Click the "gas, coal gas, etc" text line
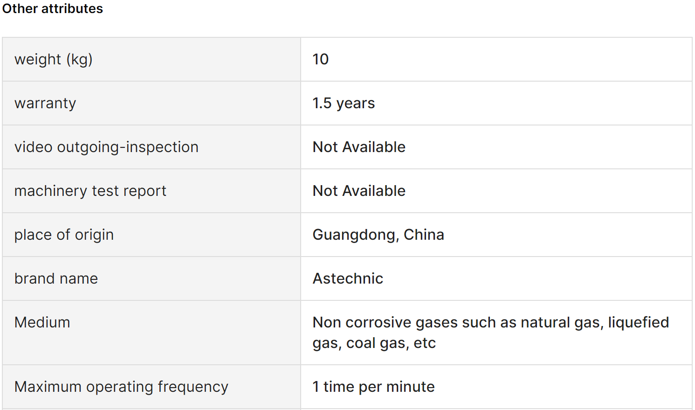Screen dimensions: 695x410 click(x=374, y=343)
